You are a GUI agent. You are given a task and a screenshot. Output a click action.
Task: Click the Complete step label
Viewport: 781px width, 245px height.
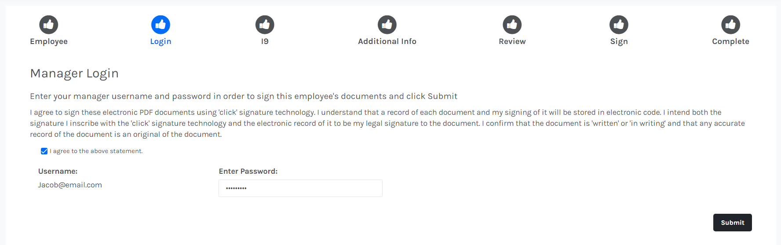[730, 42]
